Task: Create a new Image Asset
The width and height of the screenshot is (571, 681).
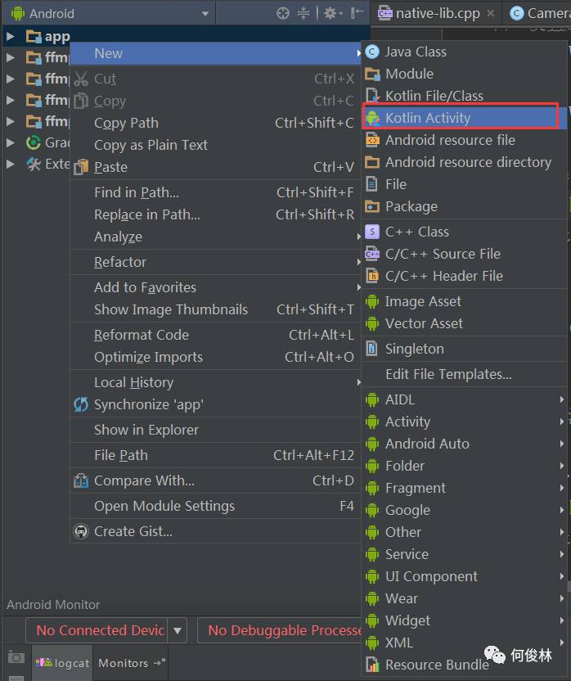Action: (464, 301)
